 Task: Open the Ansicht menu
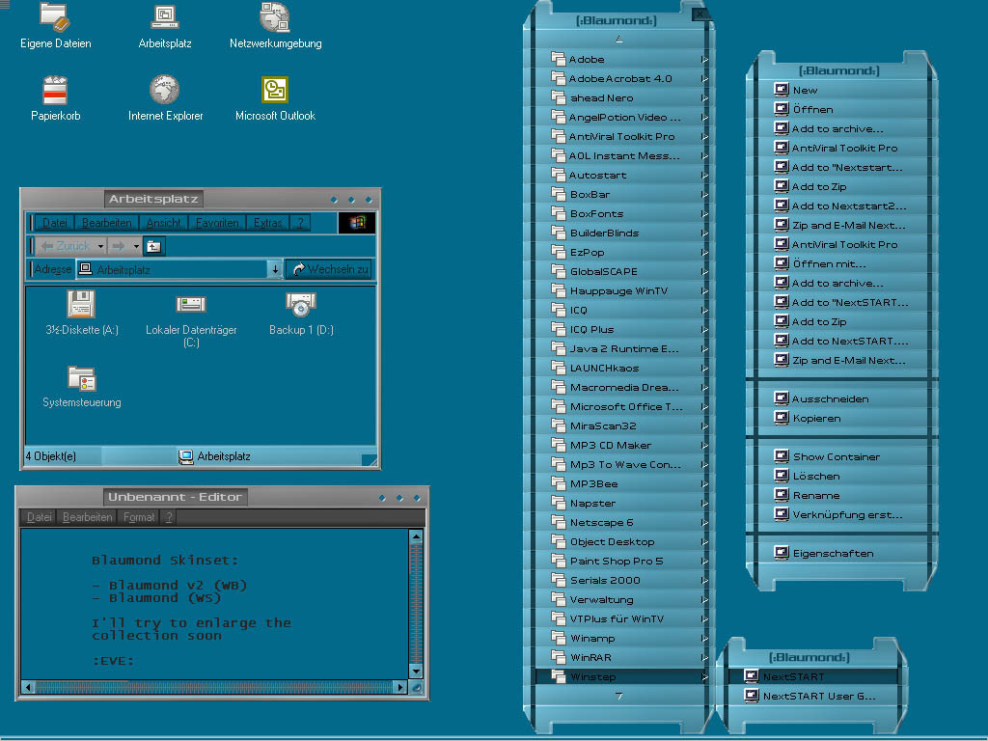[x=163, y=223]
